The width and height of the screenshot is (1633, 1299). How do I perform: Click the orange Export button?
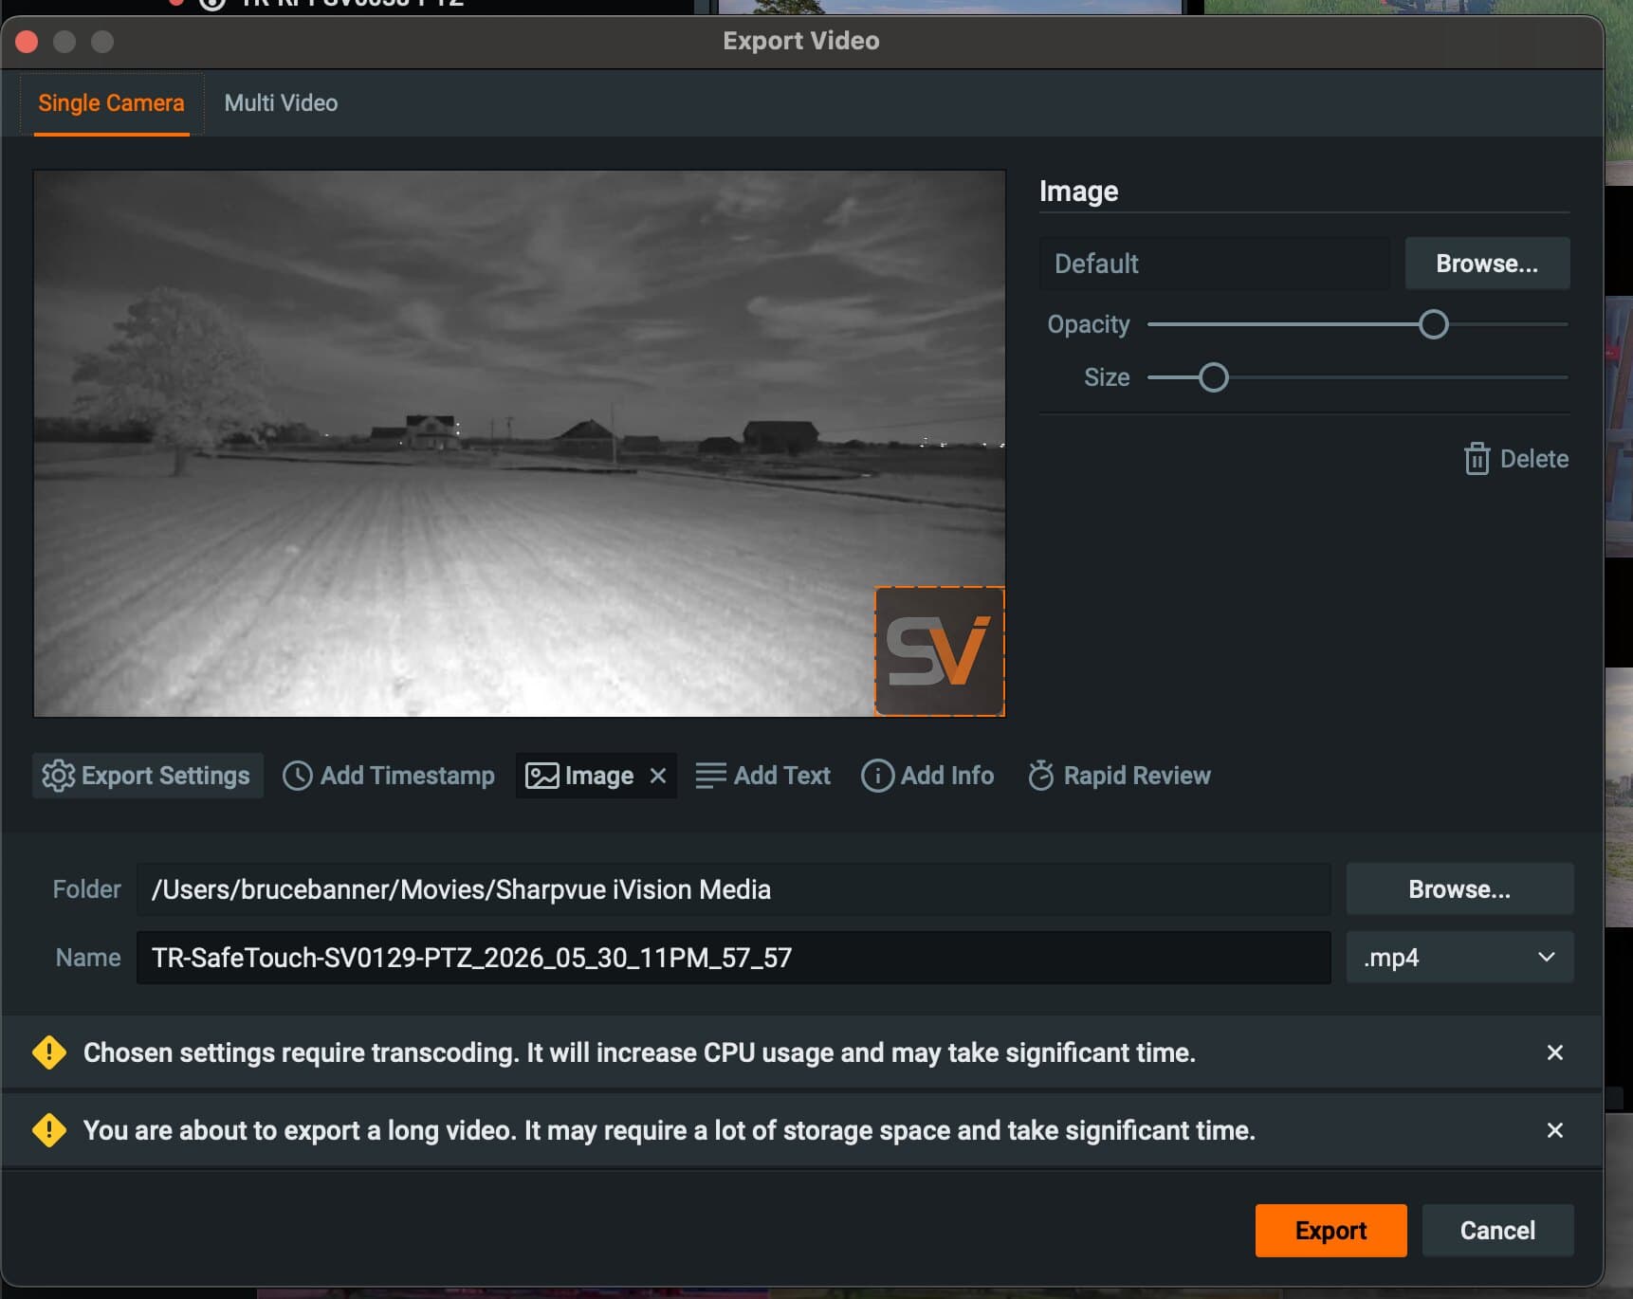pyautogui.click(x=1330, y=1231)
